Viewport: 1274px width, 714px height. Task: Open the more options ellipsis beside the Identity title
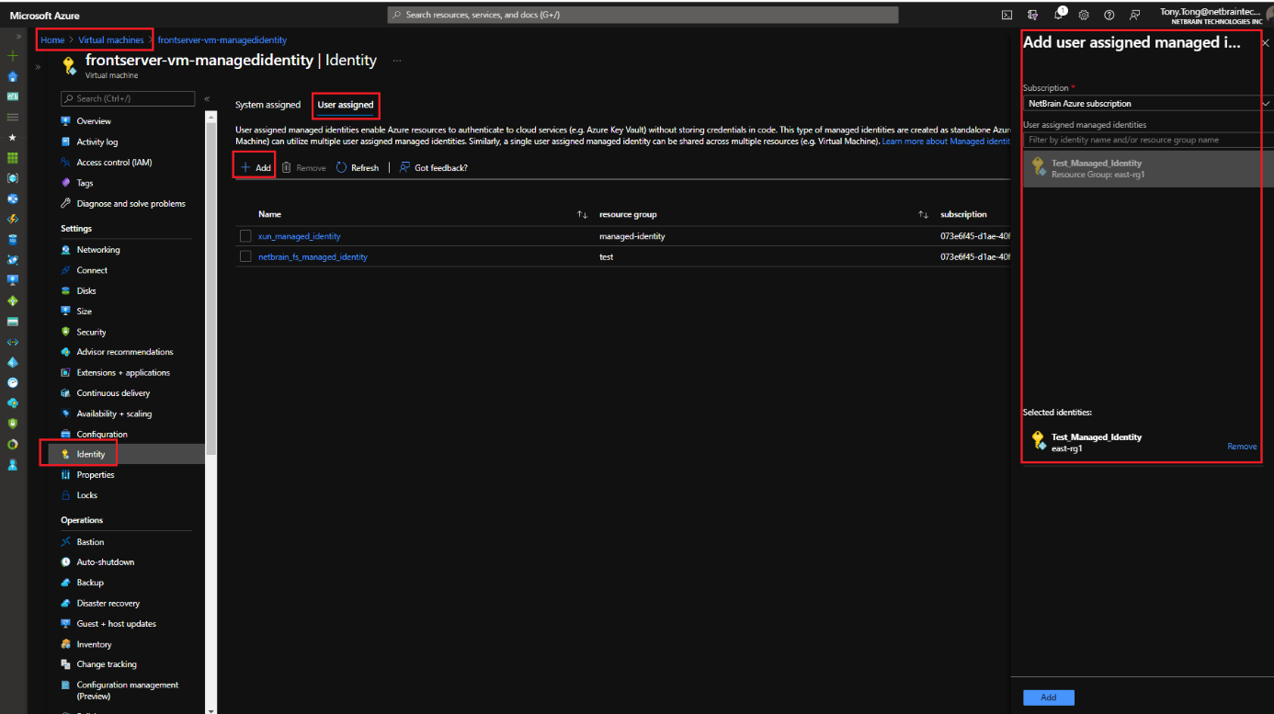click(397, 61)
